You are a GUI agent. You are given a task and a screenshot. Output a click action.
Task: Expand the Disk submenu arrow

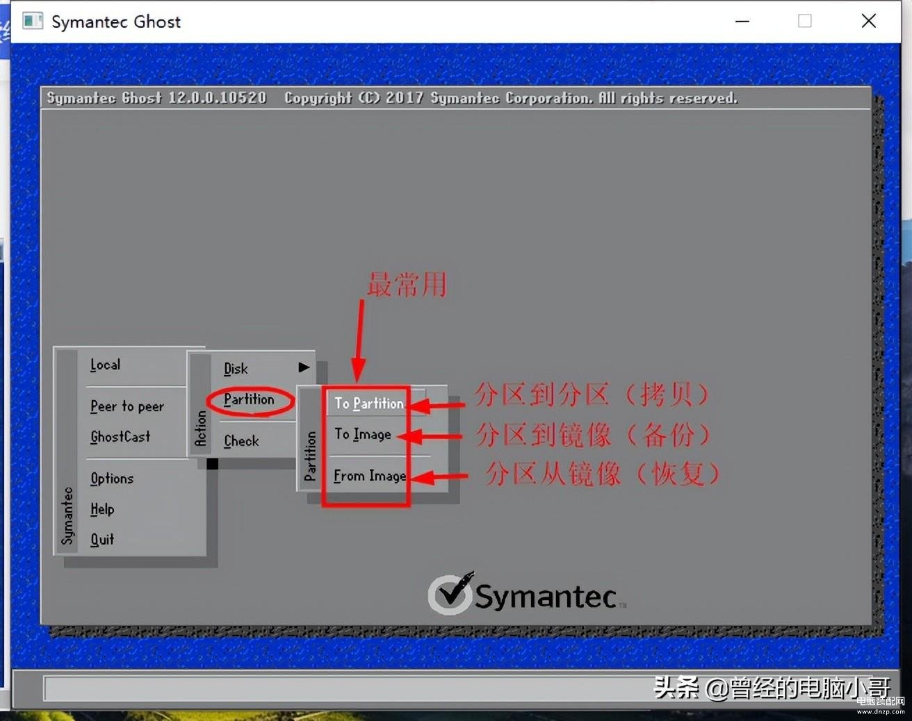(x=304, y=367)
